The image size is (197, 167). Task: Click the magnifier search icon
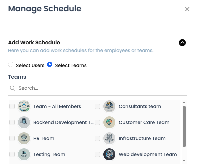[13, 88]
